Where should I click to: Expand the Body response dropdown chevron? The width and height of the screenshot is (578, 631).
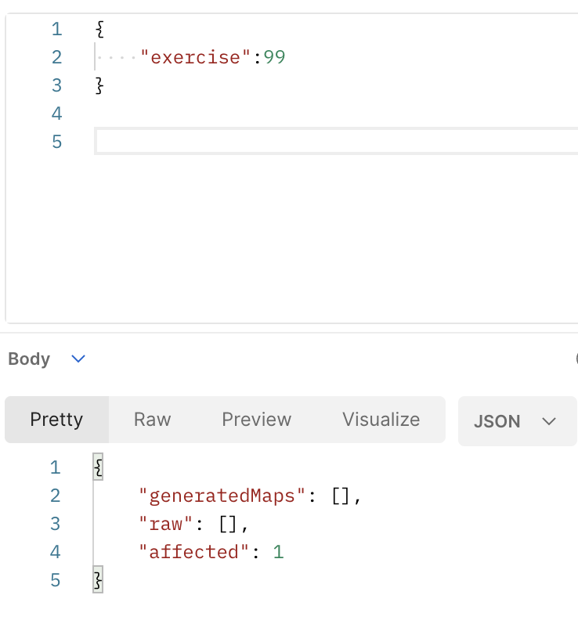[x=78, y=358]
